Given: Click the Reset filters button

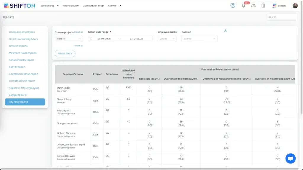Looking at the screenshot, I should (x=65, y=54).
